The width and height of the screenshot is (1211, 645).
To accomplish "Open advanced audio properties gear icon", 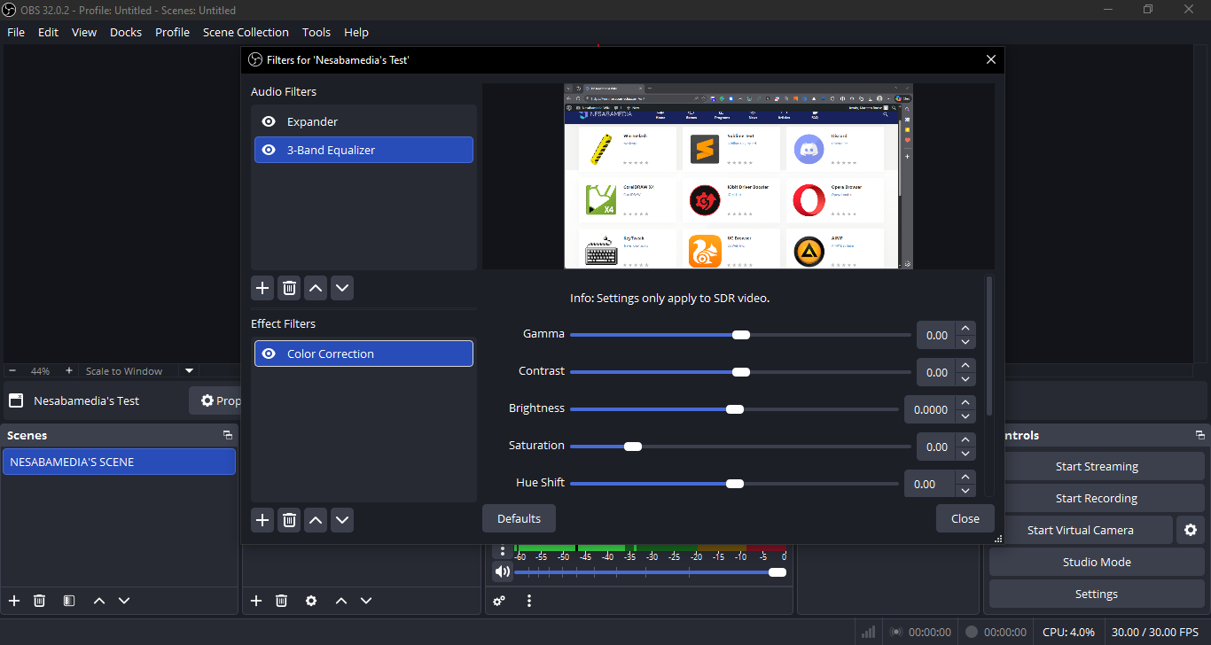I will point(499,601).
